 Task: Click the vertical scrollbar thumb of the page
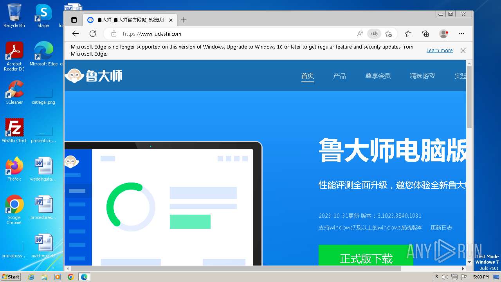[x=469, y=97]
